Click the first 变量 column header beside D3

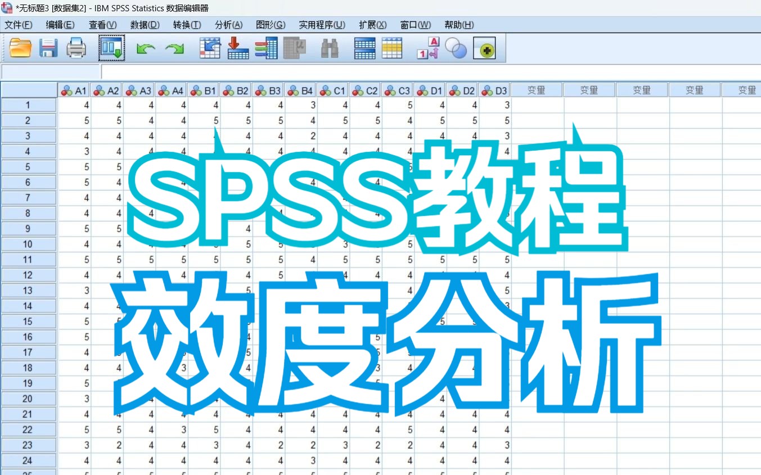click(537, 91)
